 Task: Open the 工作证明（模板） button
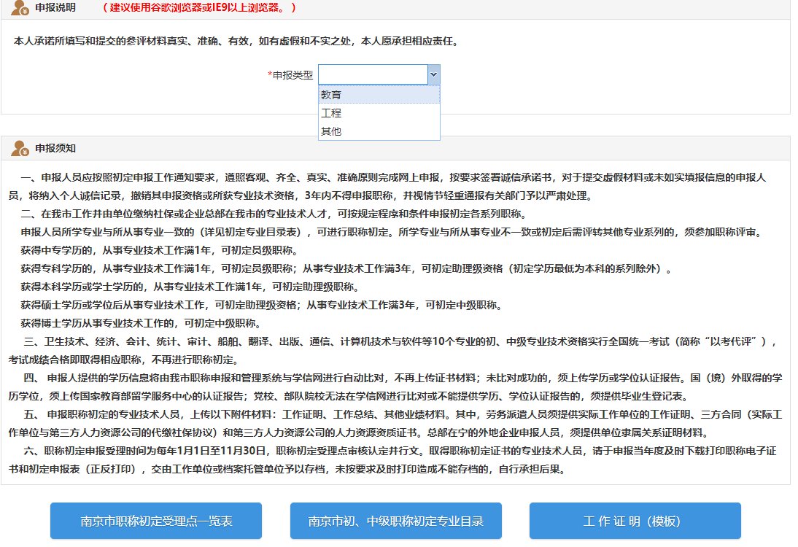click(x=635, y=521)
